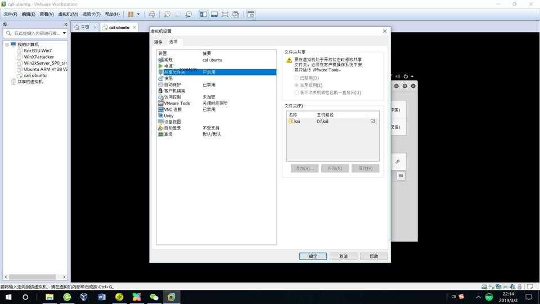Viewport: 540px width, 304px height.
Task: Open File Explorer from the taskbar
Action: (x=49, y=297)
